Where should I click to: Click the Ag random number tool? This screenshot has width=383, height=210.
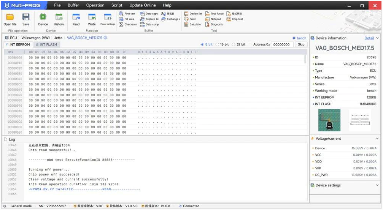168,14
